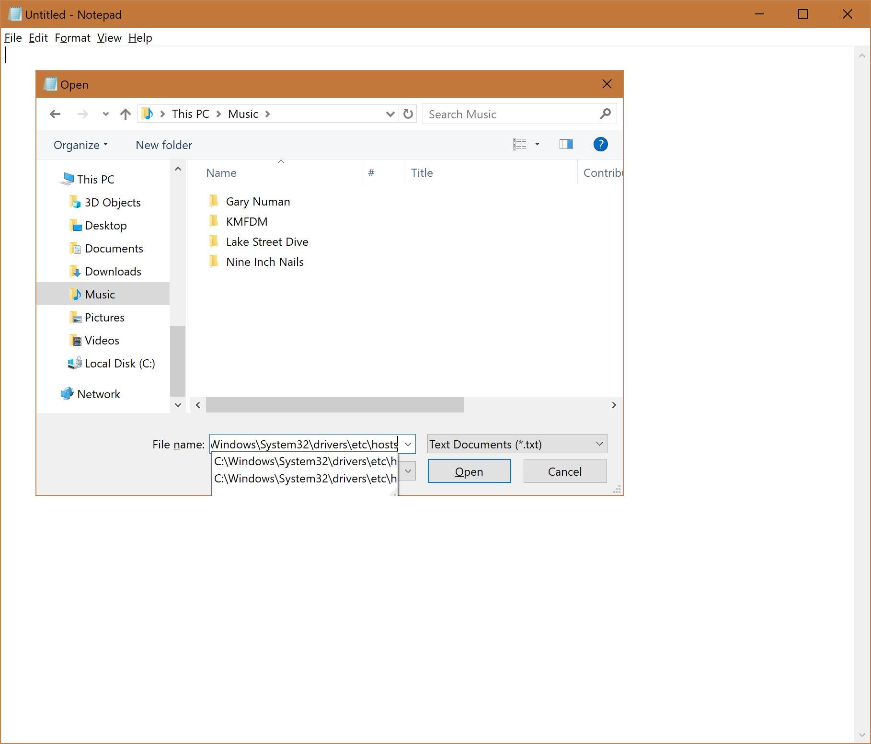The height and width of the screenshot is (744, 871).
Task: Open the view options arrow
Action: coord(537,144)
